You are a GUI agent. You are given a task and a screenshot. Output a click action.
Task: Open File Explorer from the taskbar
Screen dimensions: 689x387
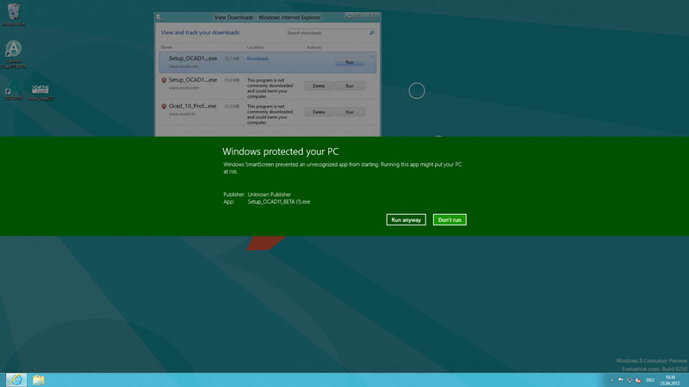coord(38,380)
